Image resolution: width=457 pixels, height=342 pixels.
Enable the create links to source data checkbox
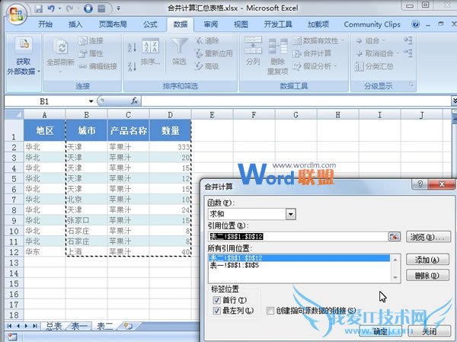point(271,311)
